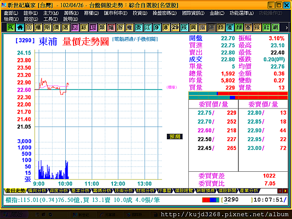Click the magenta 選 toolbar icon
The width and height of the screenshot is (292, 219).
74,27
